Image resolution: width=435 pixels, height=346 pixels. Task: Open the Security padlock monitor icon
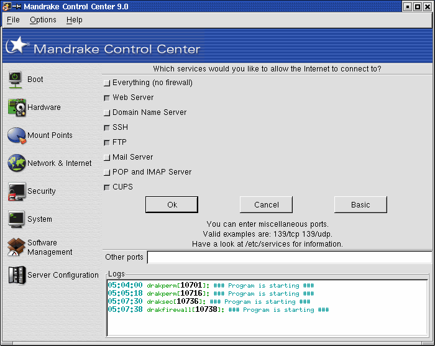point(17,191)
